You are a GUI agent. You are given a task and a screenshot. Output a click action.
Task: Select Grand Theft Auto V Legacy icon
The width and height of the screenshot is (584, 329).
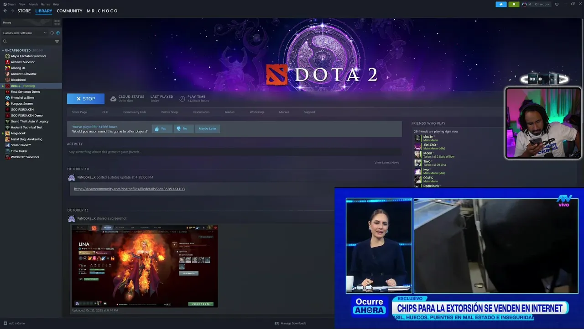click(x=7, y=122)
